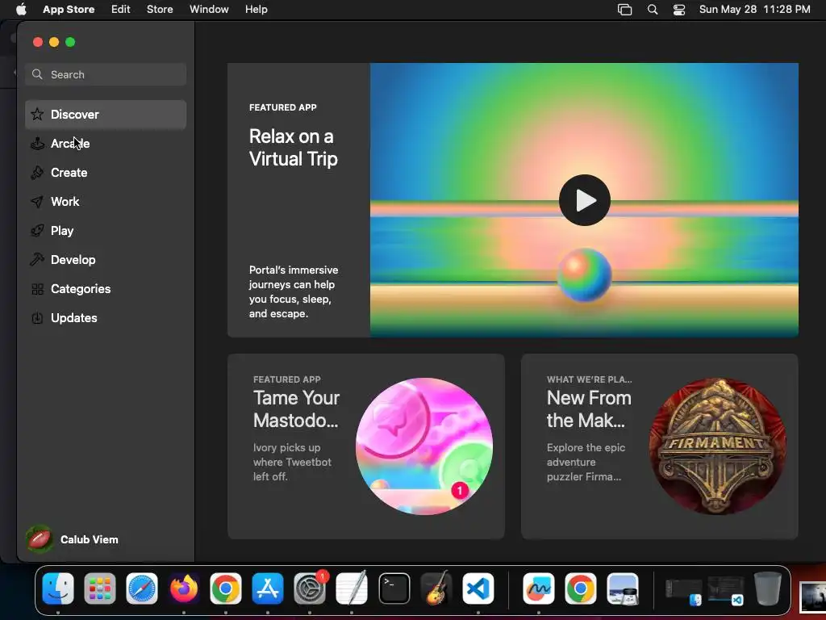826x620 pixels.
Task: Play the Relax on a Virtual Trip video
Action: (584, 200)
